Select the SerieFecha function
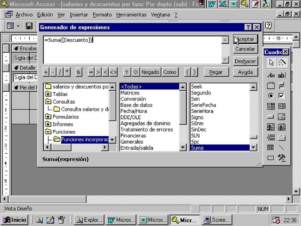 pos(203,105)
